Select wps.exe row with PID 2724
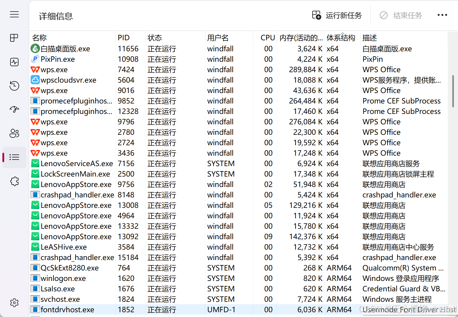This screenshot has width=458, height=317. click(x=238, y=143)
